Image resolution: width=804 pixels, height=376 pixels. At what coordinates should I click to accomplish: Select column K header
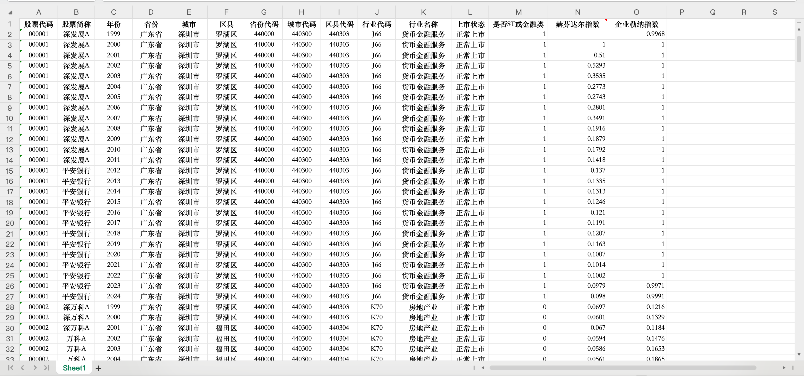point(423,12)
